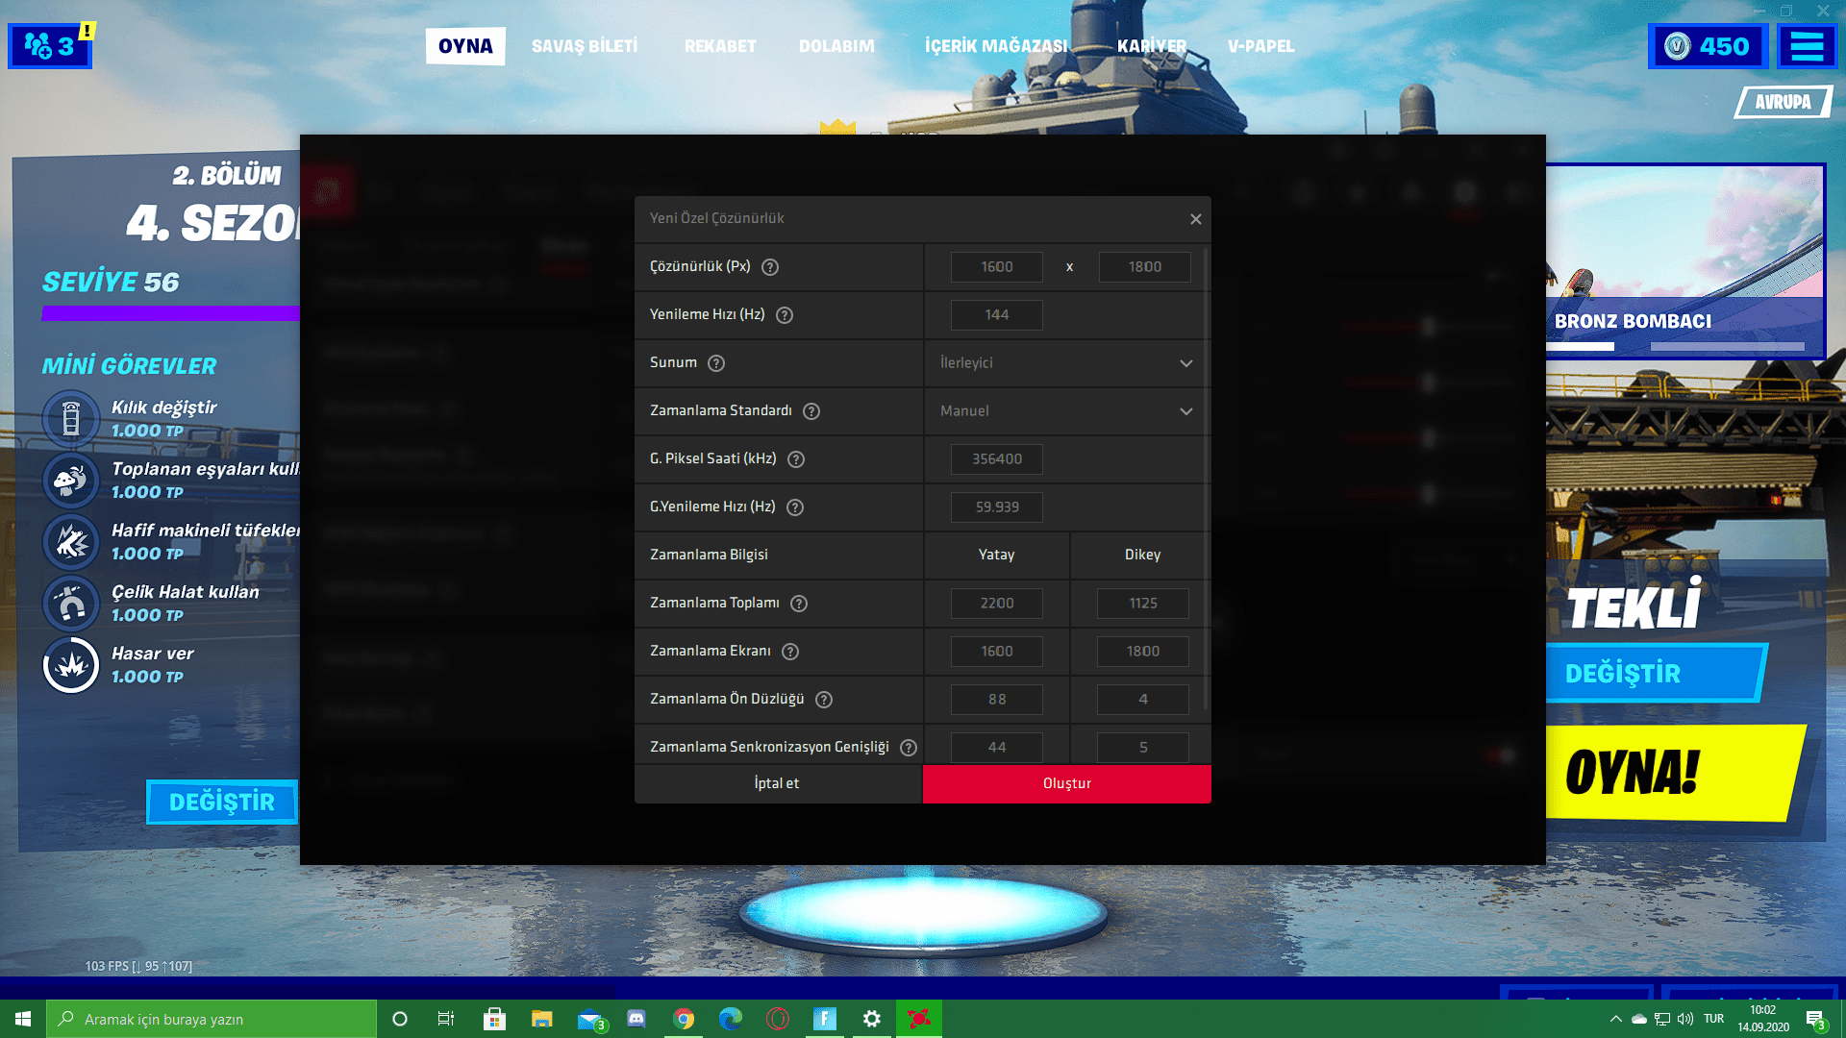
Task: Click the horizontal resolution field showing 1600
Action: click(996, 267)
